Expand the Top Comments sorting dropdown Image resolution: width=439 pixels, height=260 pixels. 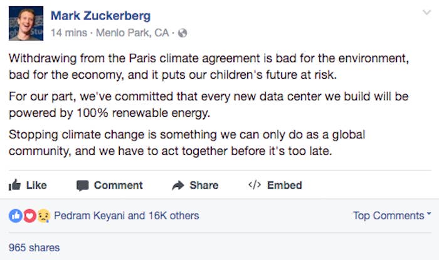(392, 216)
